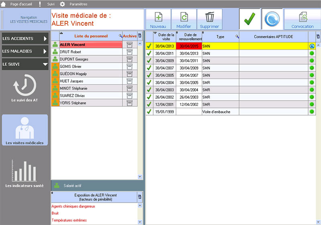321x225 pixels.
Task: Select ALER Vincent in personnel list
Action: coord(91,45)
